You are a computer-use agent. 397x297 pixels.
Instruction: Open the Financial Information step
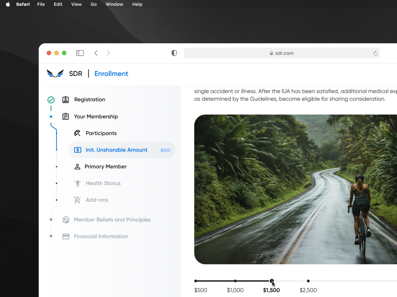[x=101, y=236]
